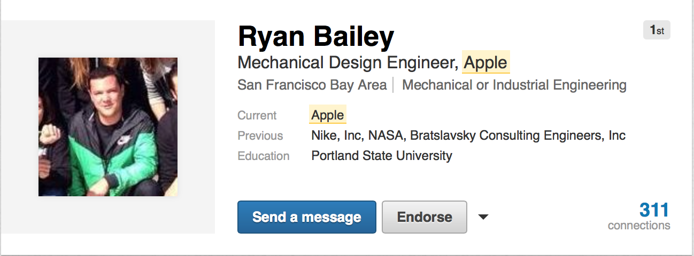Image resolution: width=694 pixels, height=256 pixels.
Task: Open Apple under Current position
Action: pyautogui.click(x=328, y=115)
